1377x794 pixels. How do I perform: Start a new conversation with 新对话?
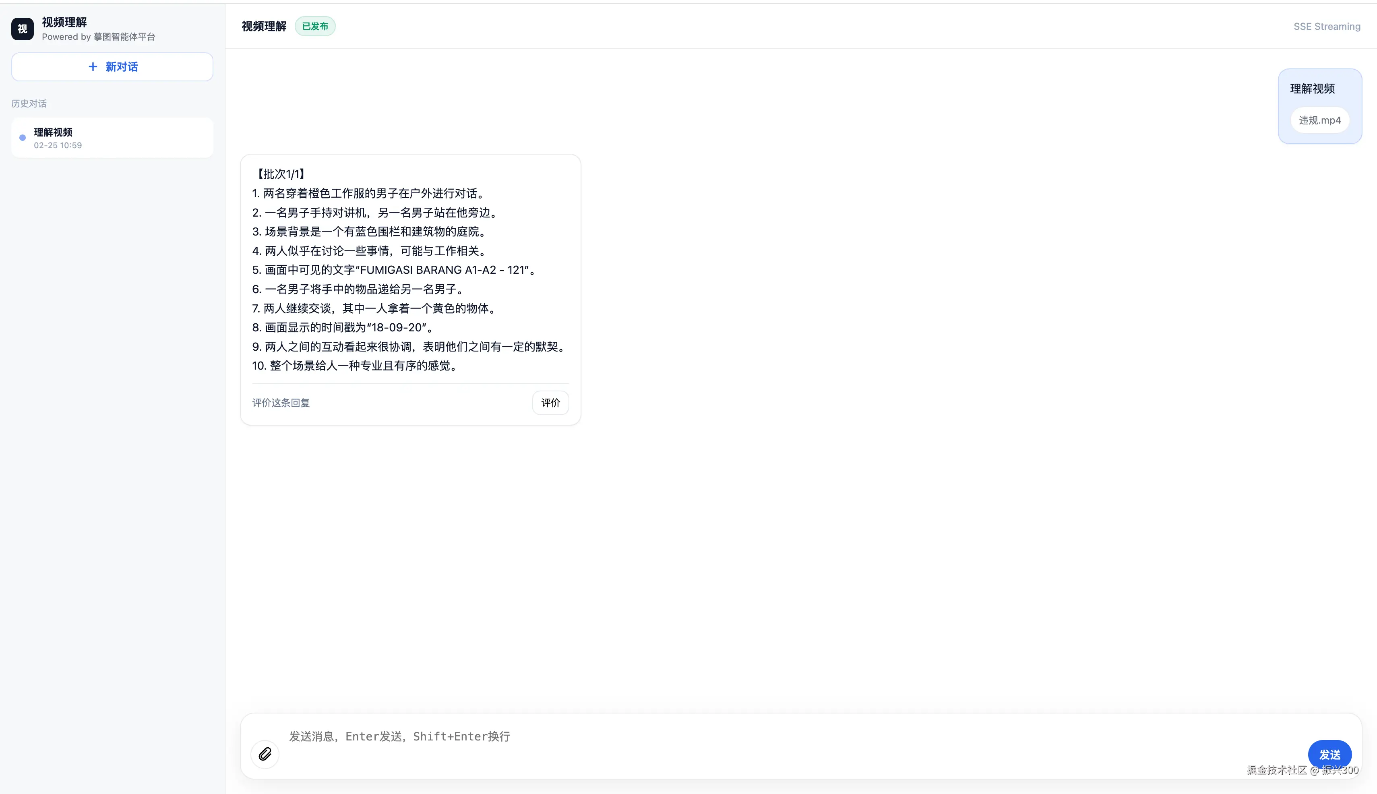click(112, 66)
